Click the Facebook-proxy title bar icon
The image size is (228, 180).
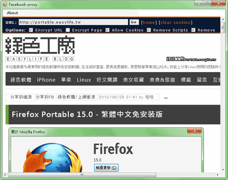[5, 5]
